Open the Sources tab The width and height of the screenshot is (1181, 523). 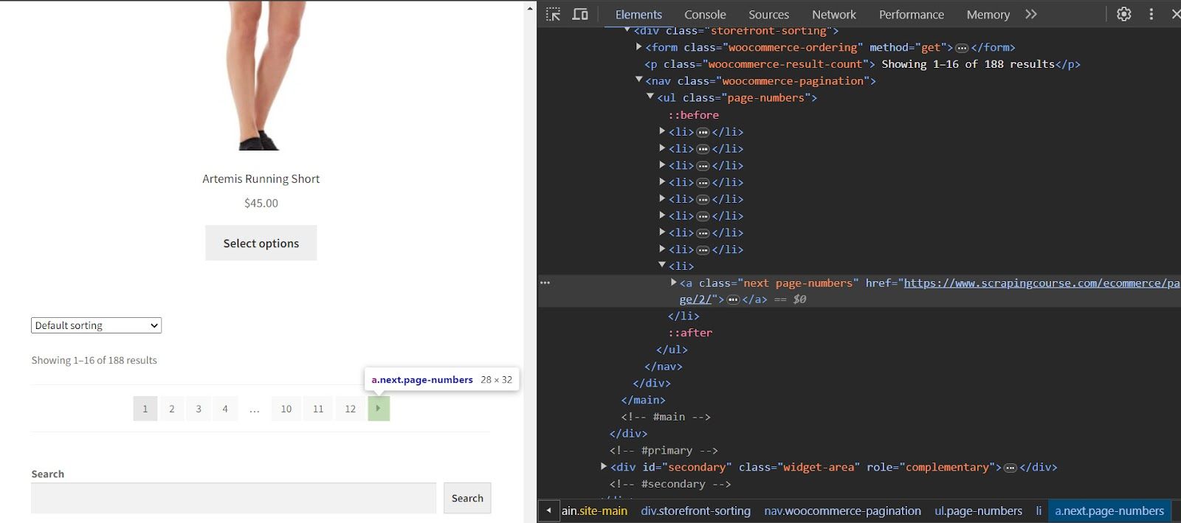point(768,14)
